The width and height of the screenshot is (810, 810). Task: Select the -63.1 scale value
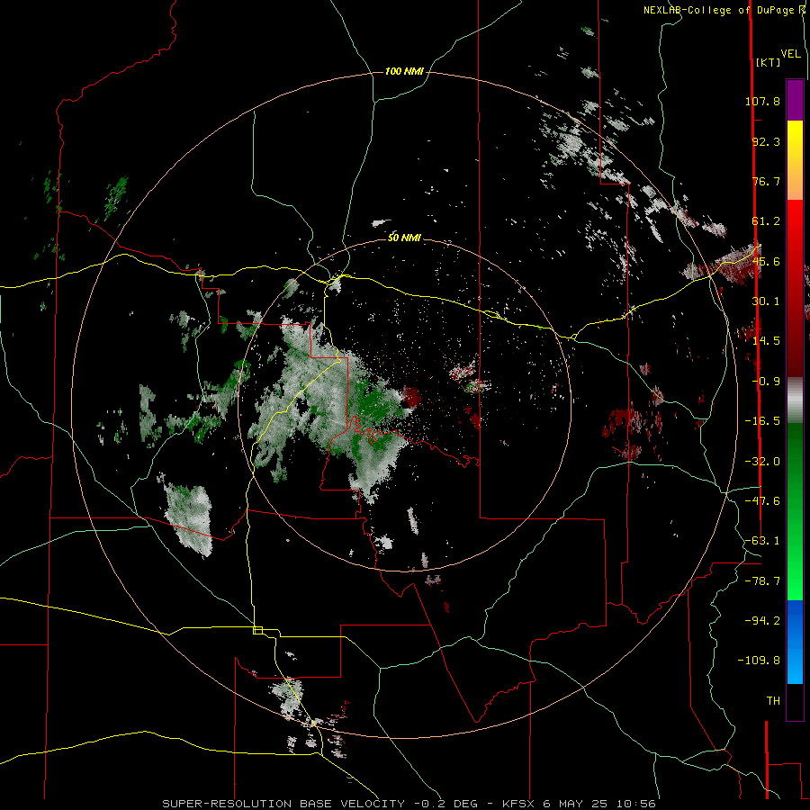tap(762, 541)
